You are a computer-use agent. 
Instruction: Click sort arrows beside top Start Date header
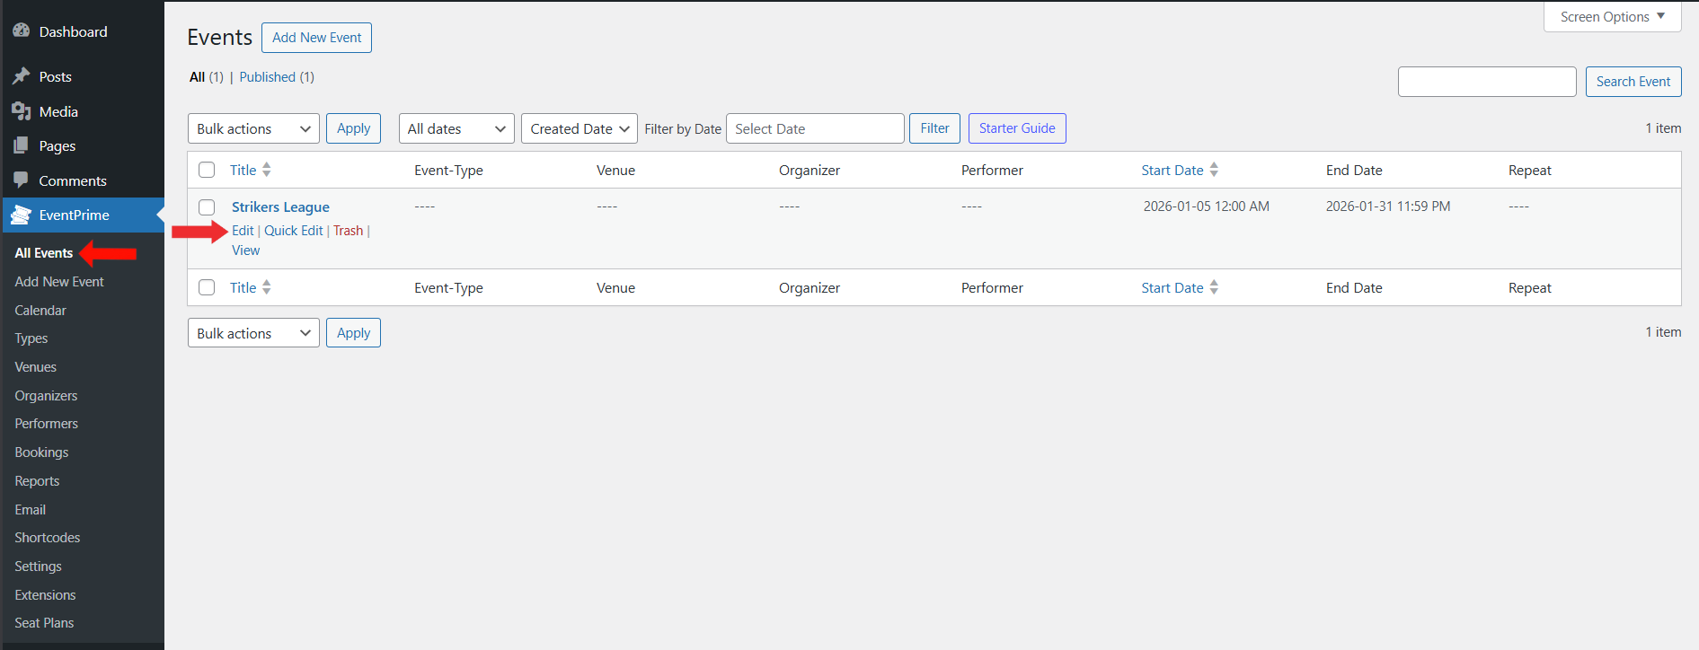(1214, 170)
